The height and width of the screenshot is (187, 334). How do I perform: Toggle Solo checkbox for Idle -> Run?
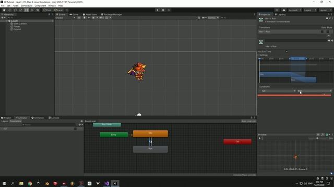pyautogui.click(x=323, y=32)
